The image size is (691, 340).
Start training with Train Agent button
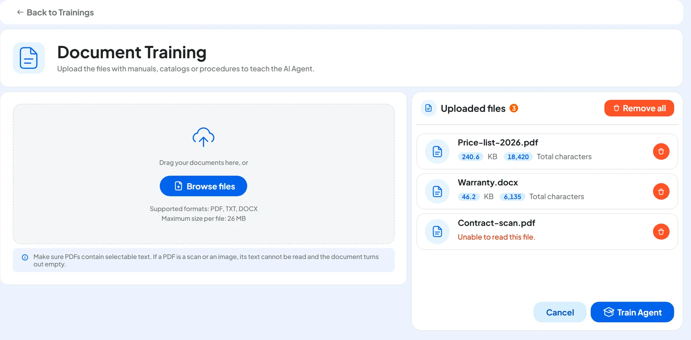pos(632,312)
